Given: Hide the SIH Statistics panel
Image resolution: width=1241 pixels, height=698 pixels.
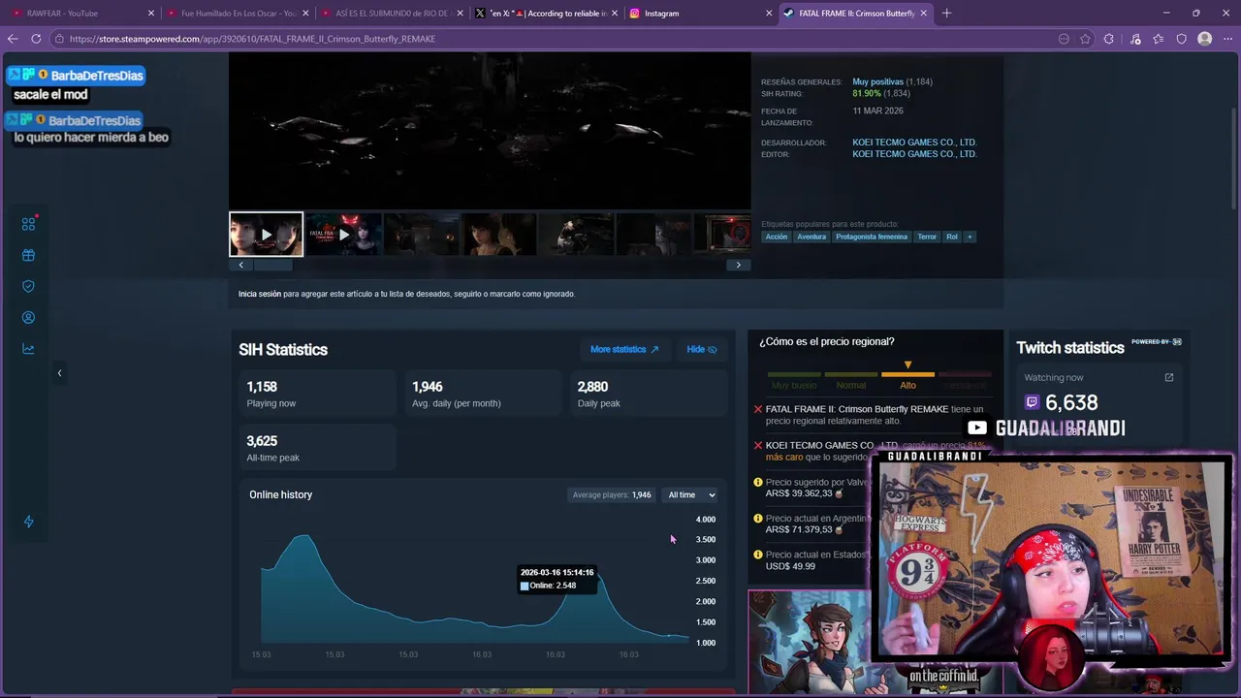Looking at the screenshot, I should point(701,349).
